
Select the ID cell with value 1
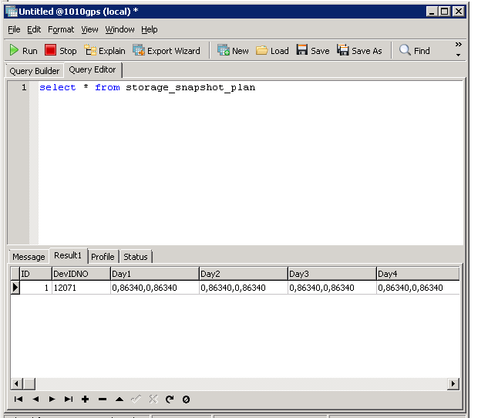click(35, 288)
